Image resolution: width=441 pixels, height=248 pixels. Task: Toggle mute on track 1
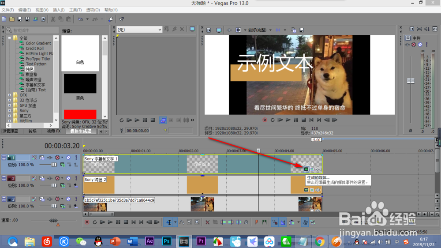pos(68,158)
